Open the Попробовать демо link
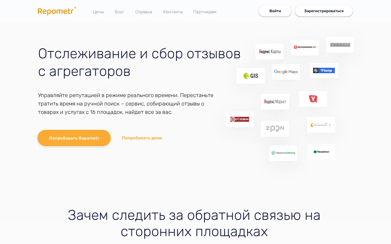Screen dimensions: 391x244 click(x=142, y=138)
